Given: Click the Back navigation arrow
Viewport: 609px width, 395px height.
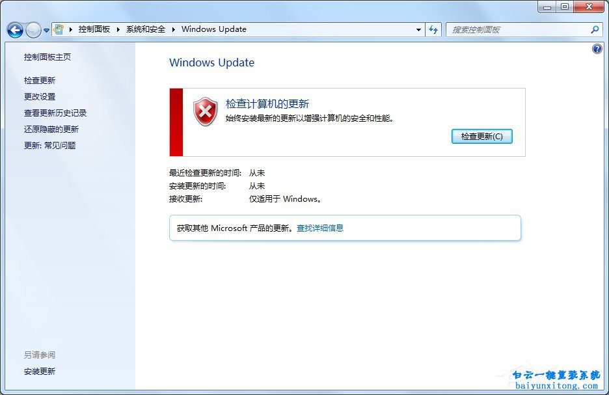Looking at the screenshot, I should click(x=15, y=30).
